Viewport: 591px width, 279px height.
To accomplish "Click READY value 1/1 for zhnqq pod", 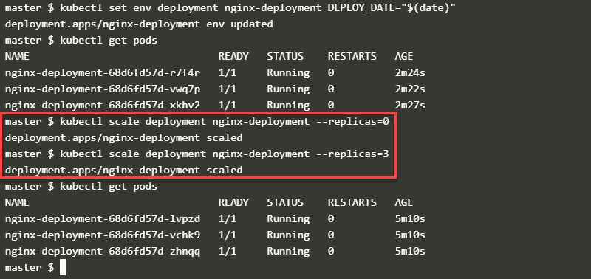I will (228, 251).
